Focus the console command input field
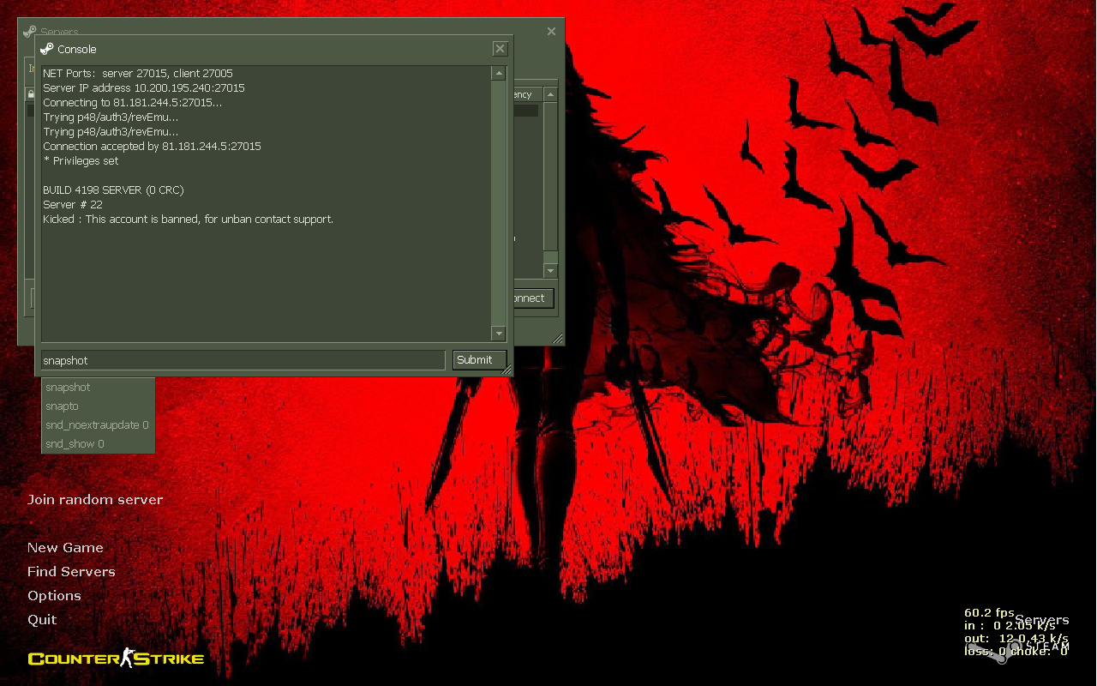This screenshot has height=686, width=1097. pos(243,360)
